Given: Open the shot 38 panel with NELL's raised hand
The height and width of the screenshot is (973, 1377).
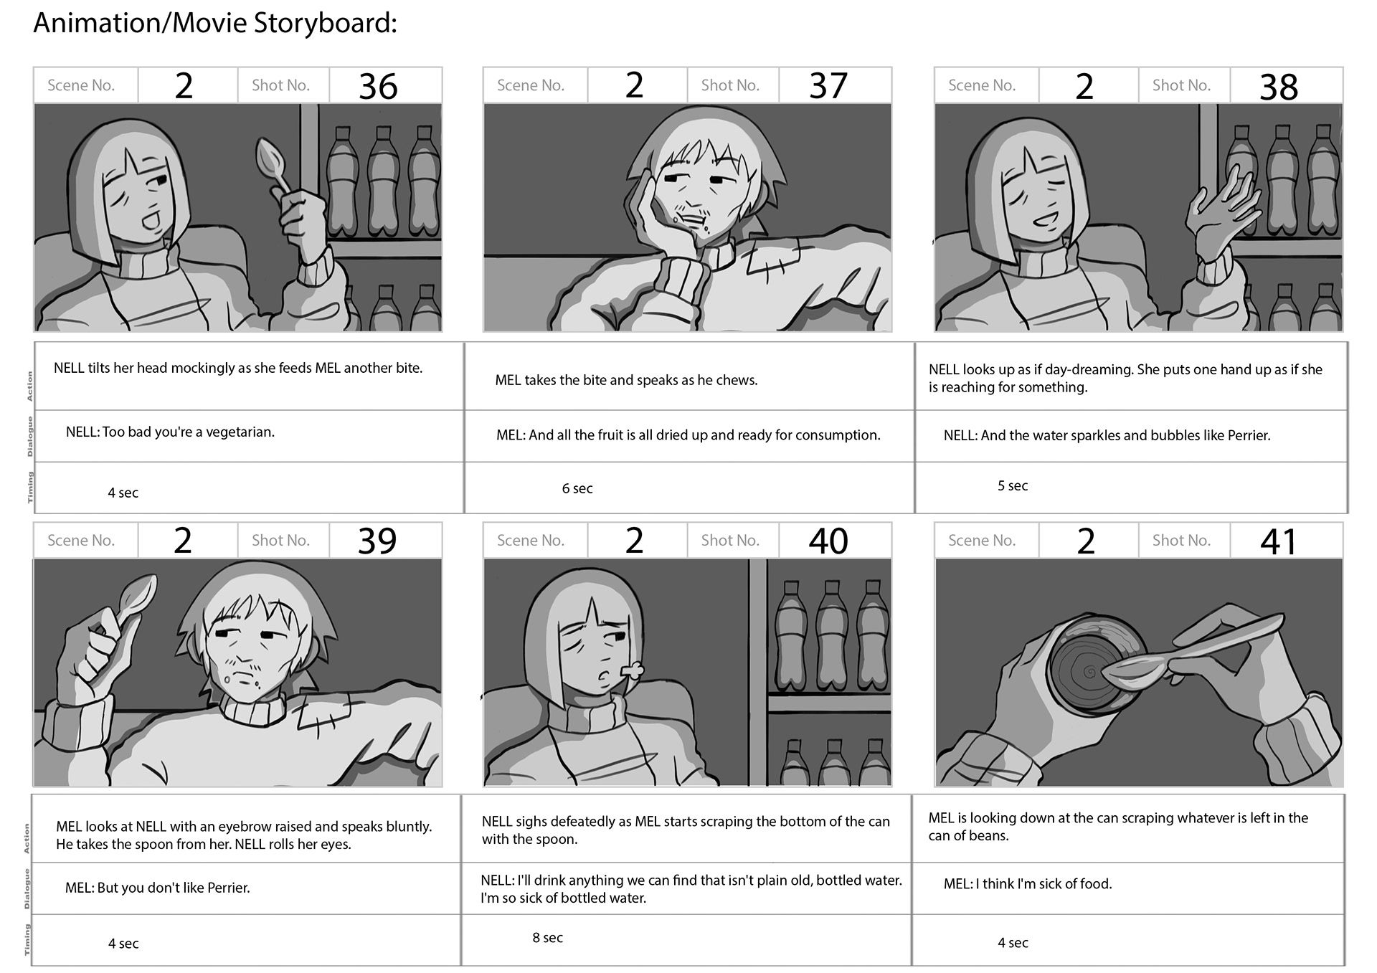Looking at the screenshot, I should (x=1139, y=217).
